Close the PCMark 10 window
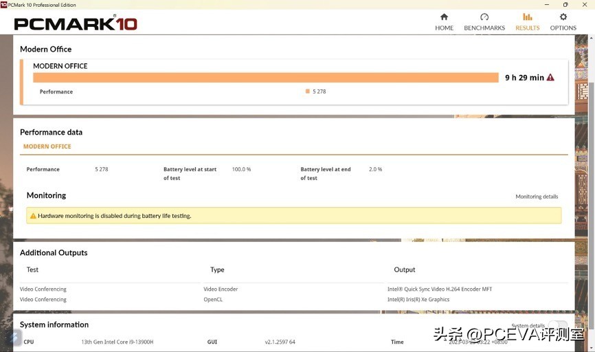 [x=585, y=5]
